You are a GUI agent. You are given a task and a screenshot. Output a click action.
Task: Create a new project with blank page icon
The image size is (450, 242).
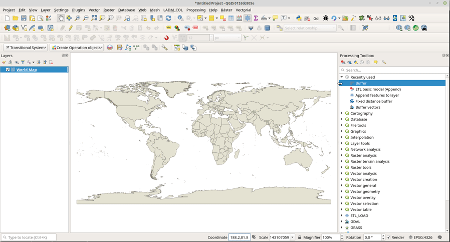[7, 18]
